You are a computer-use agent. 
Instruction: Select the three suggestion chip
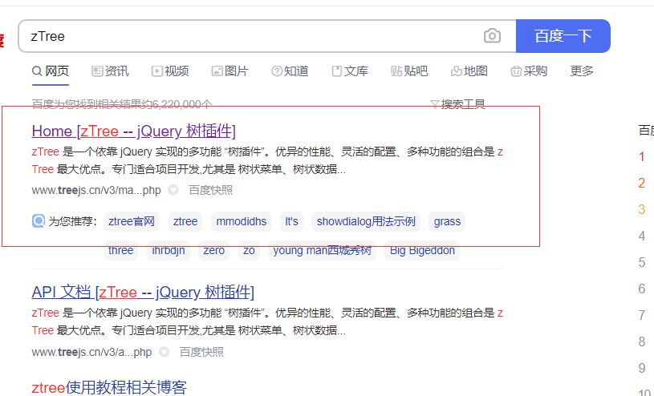(x=120, y=251)
